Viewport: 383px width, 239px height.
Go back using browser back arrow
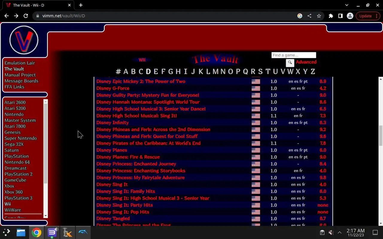click(x=7, y=16)
